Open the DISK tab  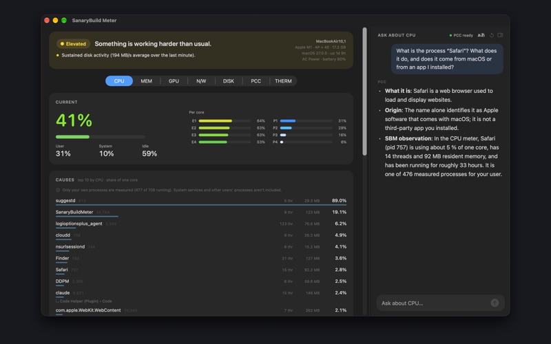click(x=229, y=80)
